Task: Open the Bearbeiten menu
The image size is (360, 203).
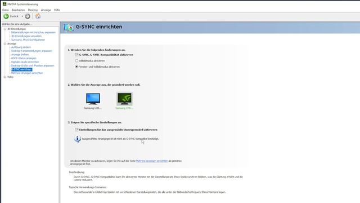Action: coord(18,10)
